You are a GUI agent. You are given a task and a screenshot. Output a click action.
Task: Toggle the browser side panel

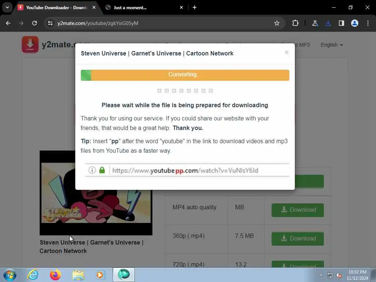(x=341, y=23)
